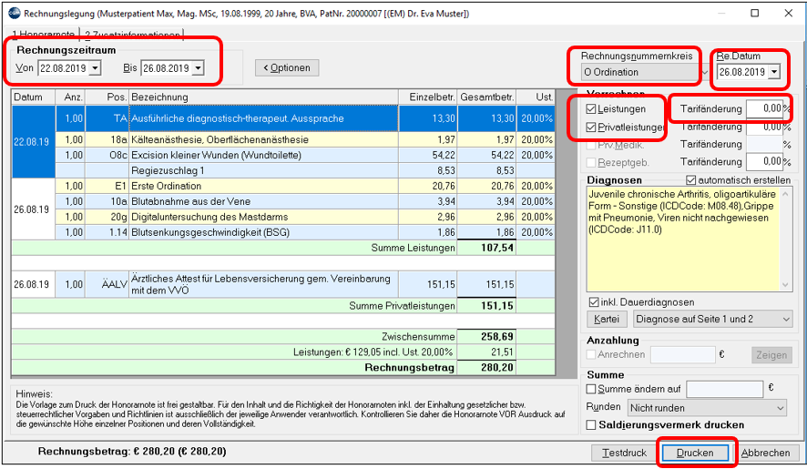Click the Bis date field 26.08.2019
The image size is (807, 469).
point(167,68)
